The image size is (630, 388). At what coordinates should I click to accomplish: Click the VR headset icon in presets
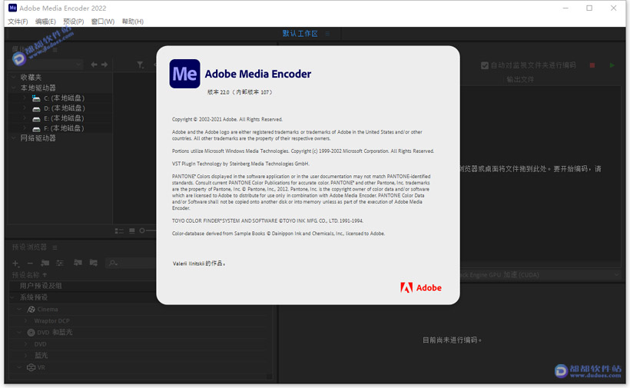[31, 367]
